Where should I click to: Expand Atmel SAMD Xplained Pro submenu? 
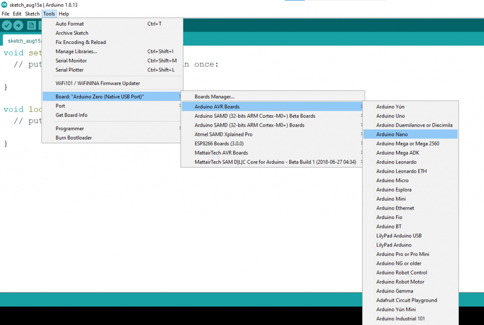tap(273, 134)
